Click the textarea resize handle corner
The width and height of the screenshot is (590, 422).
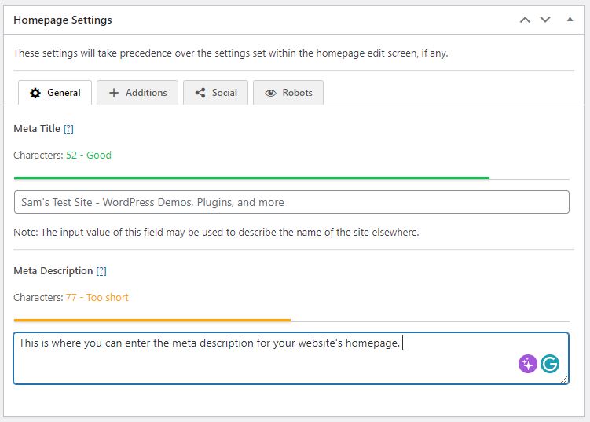pyautogui.click(x=564, y=380)
